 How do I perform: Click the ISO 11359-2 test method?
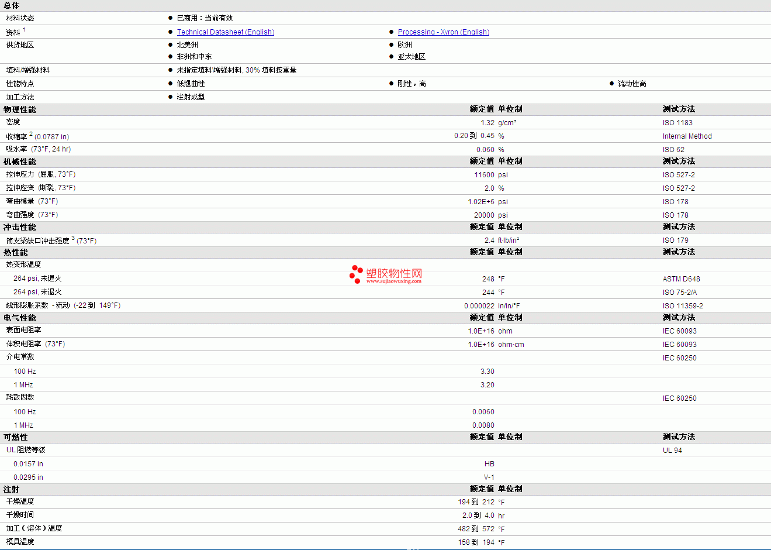click(x=683, y=306)
